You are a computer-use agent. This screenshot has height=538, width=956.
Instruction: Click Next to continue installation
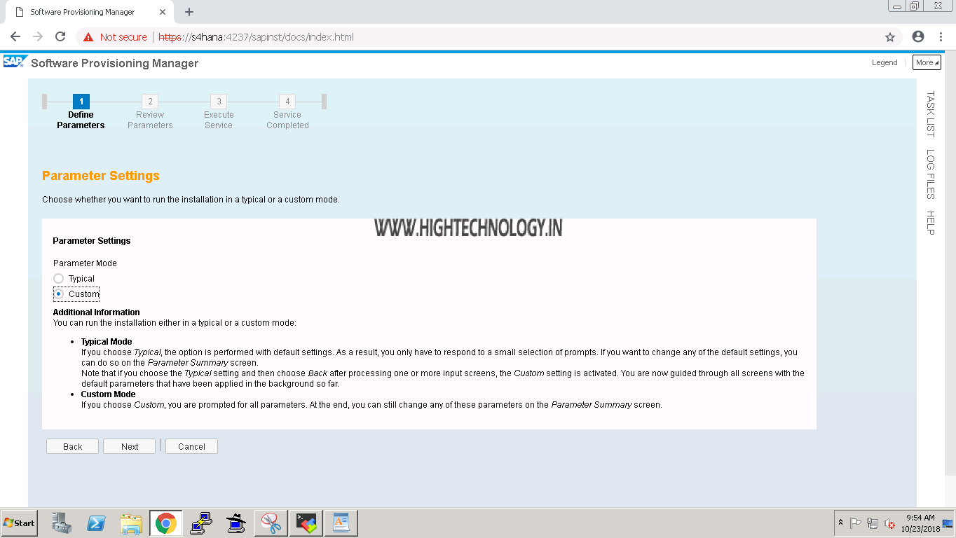pos(129,446)
